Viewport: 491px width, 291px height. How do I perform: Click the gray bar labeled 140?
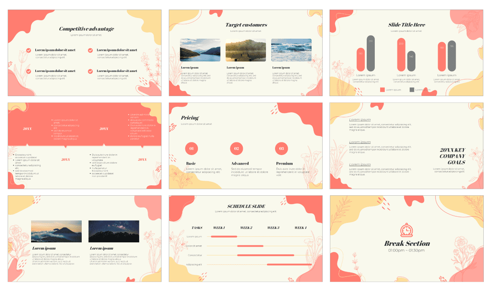tap(411, 61)
